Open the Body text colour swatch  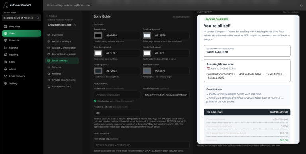click(147, 71)
